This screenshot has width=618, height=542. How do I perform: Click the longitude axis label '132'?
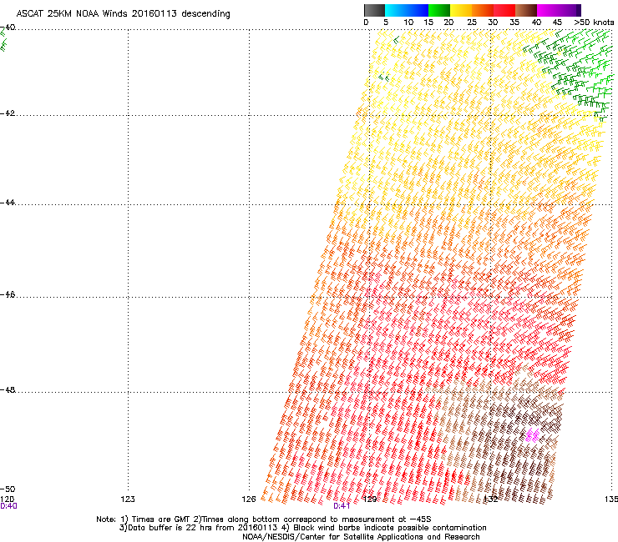[x=491, y=499]
